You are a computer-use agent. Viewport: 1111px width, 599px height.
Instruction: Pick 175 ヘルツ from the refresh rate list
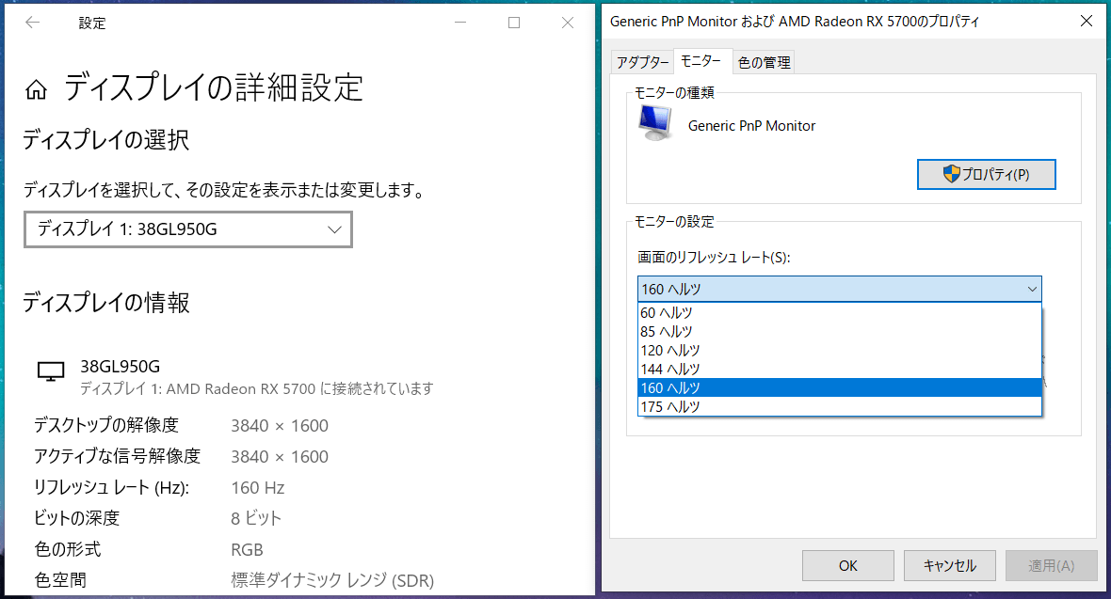coord(840,406)
